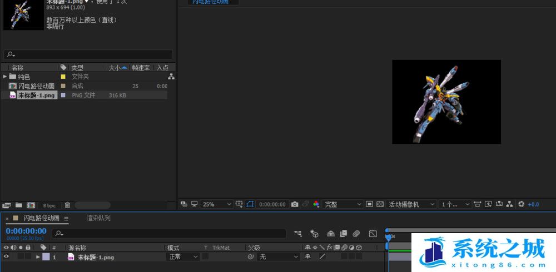Open the project flowchart view icon
556x272 pixels.
pos(171,77)
